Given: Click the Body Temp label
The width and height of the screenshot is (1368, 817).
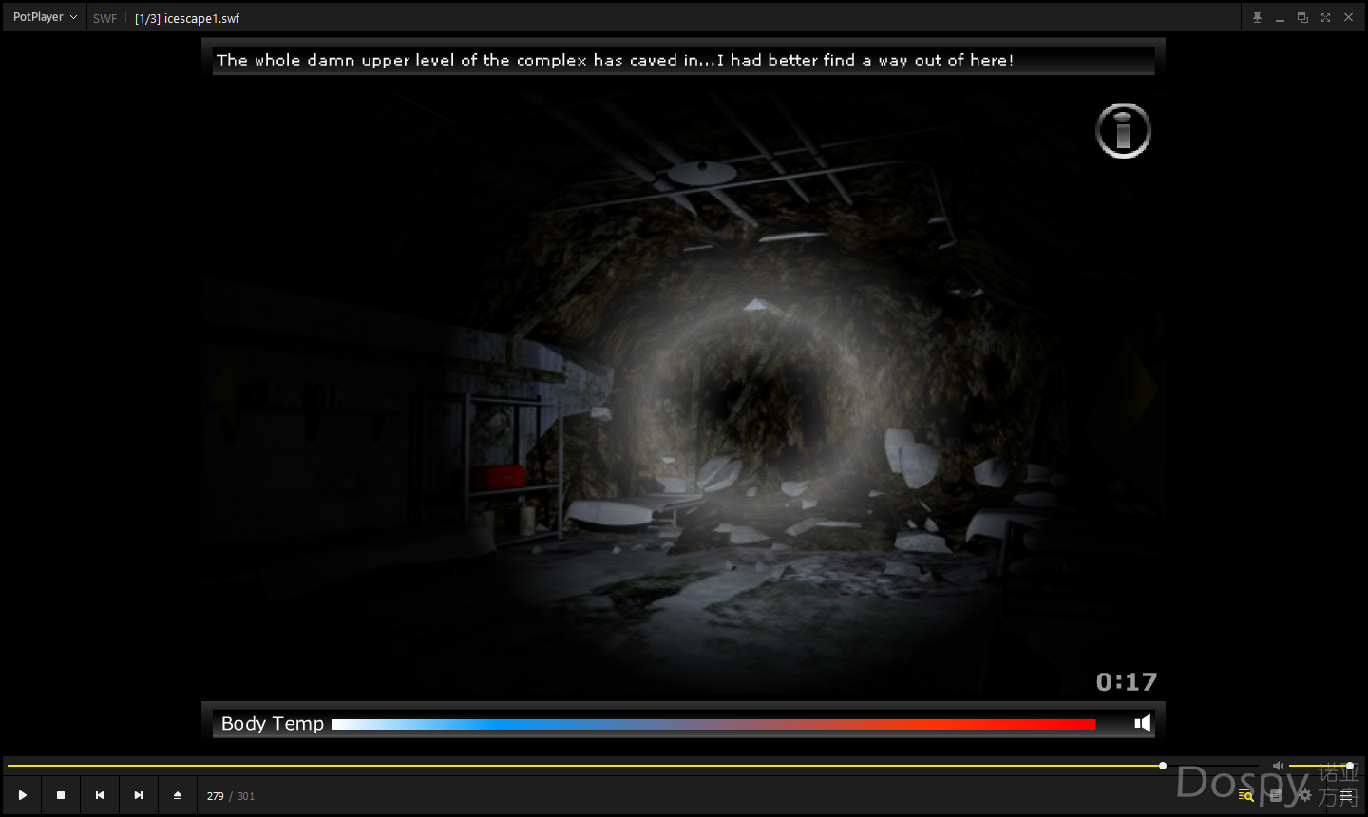Looking at the screenshot, I should point(273,724).
